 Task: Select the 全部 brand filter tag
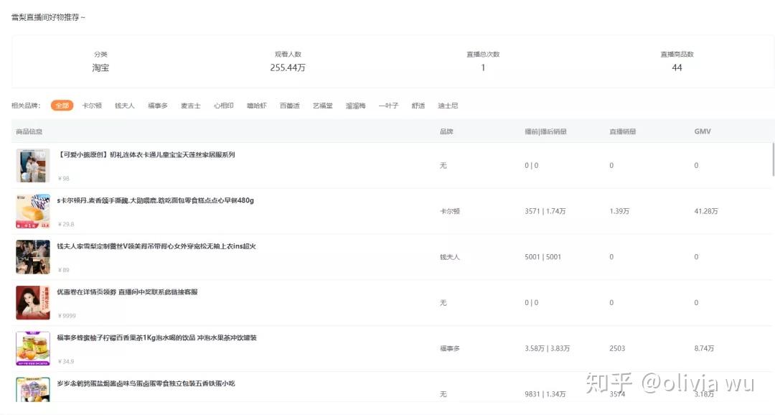click(62, 105)
